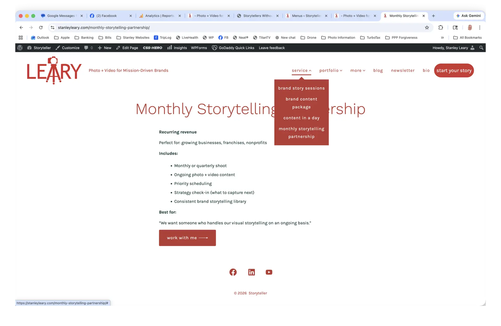Switch to the Analytics Reports tab
501x326 pixels.
click(159, 16)
